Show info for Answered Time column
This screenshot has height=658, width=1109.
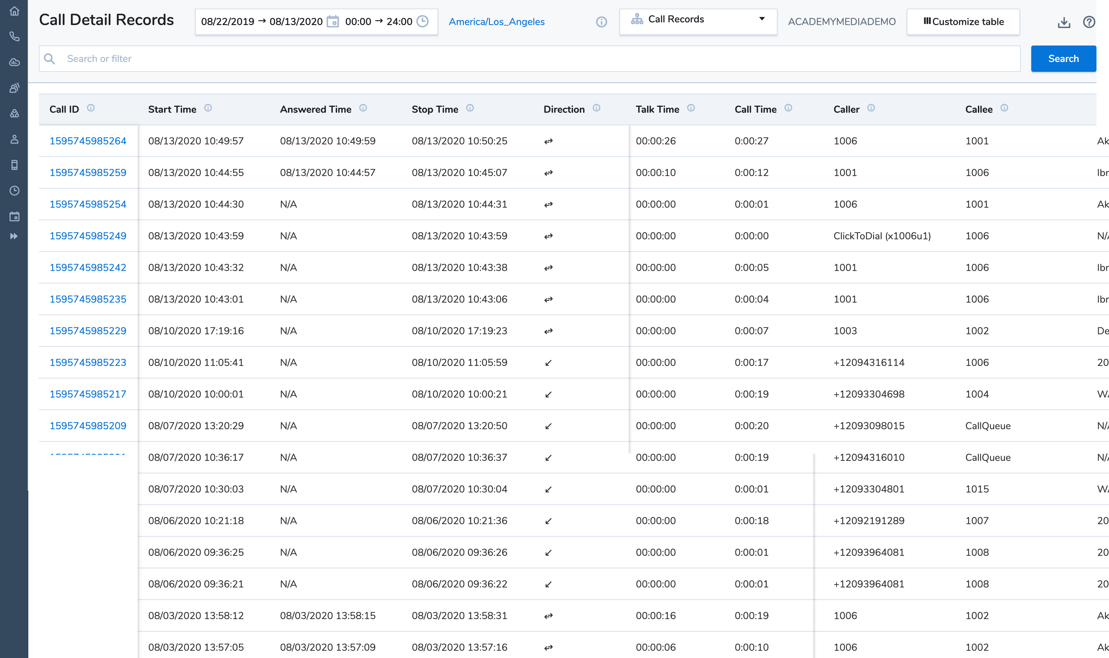[363, 108]
